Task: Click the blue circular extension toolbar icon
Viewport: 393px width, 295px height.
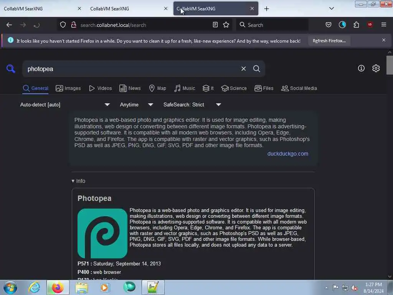Action: 342,25
